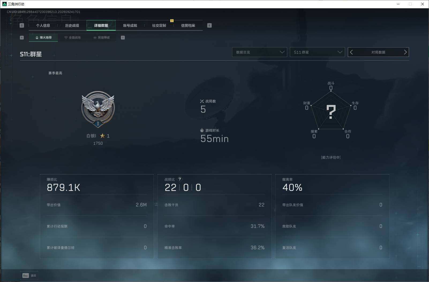Click the right arrow beside 对局数据

coord(405,52)
